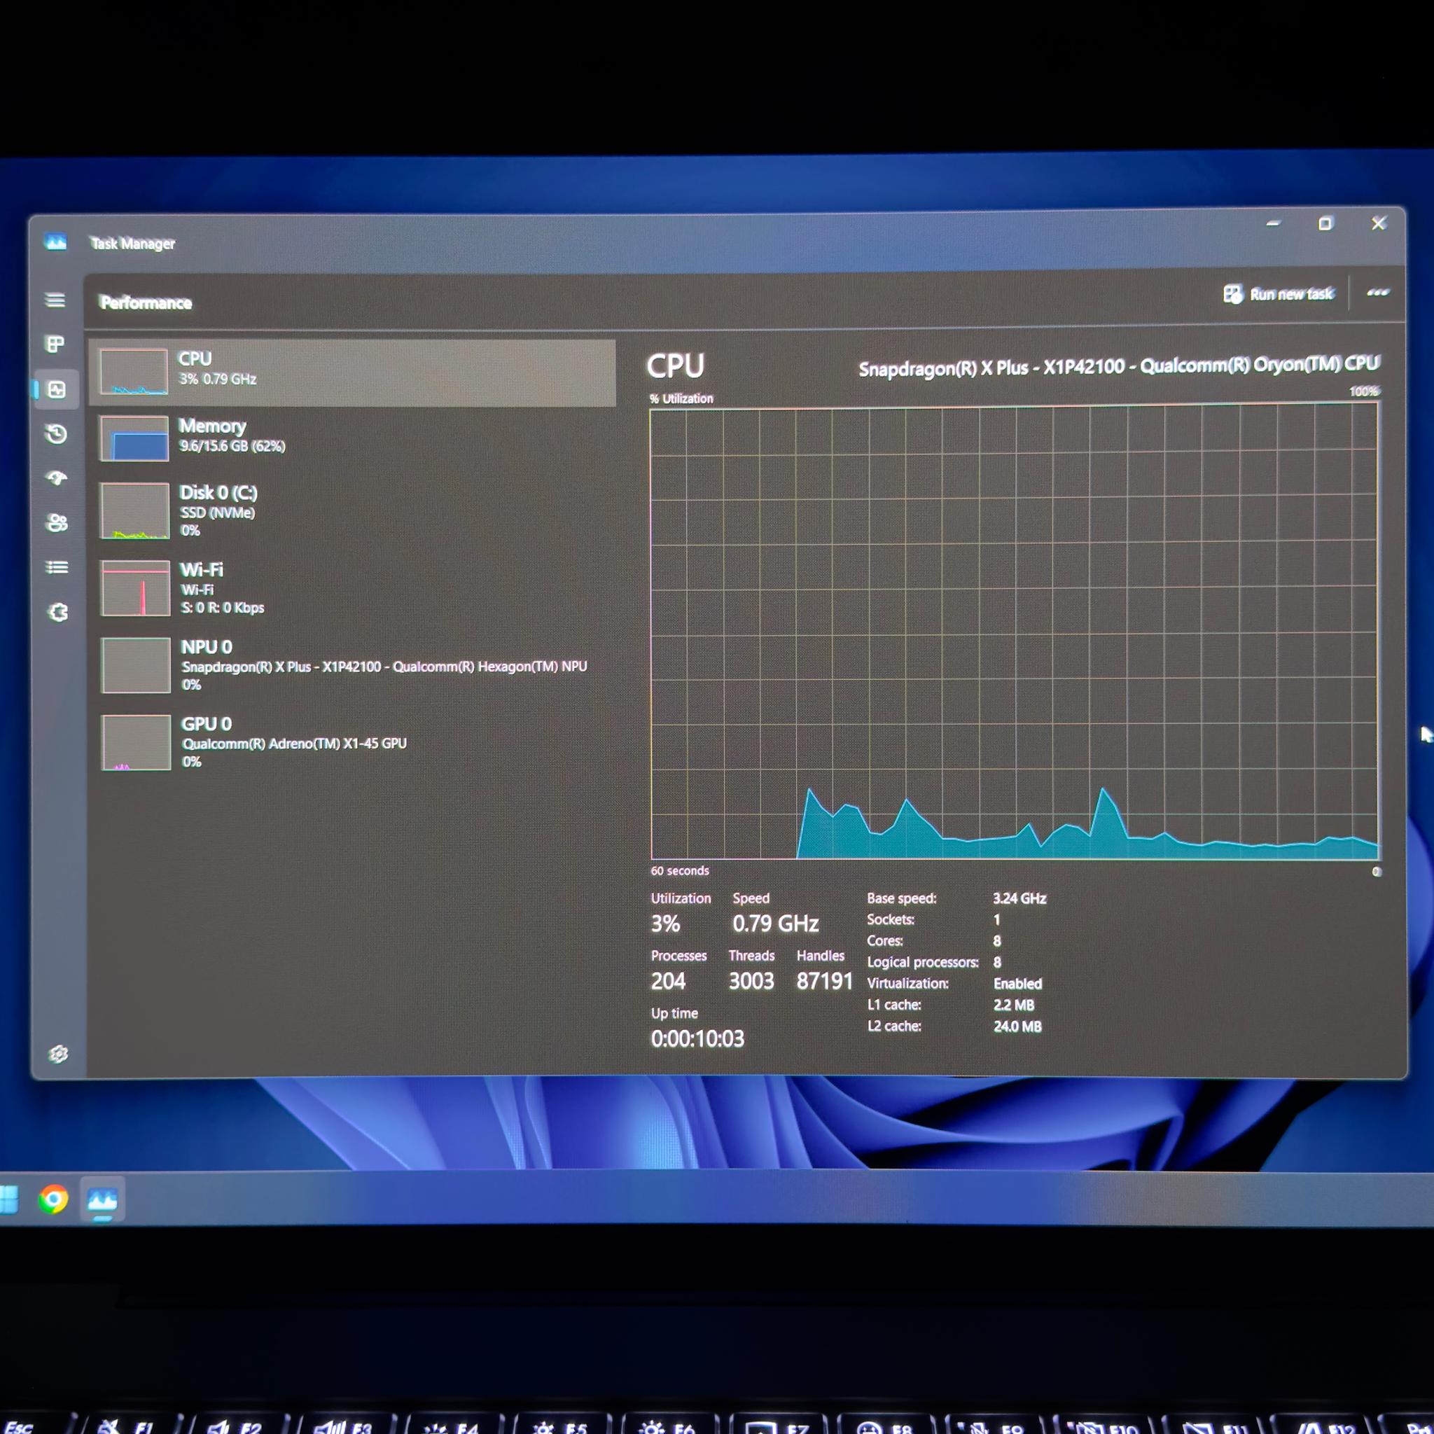Click the GPU 0 mini graph thumbnail
The width and height of the screenshot is (1434, 1434).
pos(137,742)
